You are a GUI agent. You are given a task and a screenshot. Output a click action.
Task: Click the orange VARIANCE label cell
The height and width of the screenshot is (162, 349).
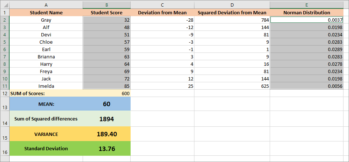[x=46, y=134]
